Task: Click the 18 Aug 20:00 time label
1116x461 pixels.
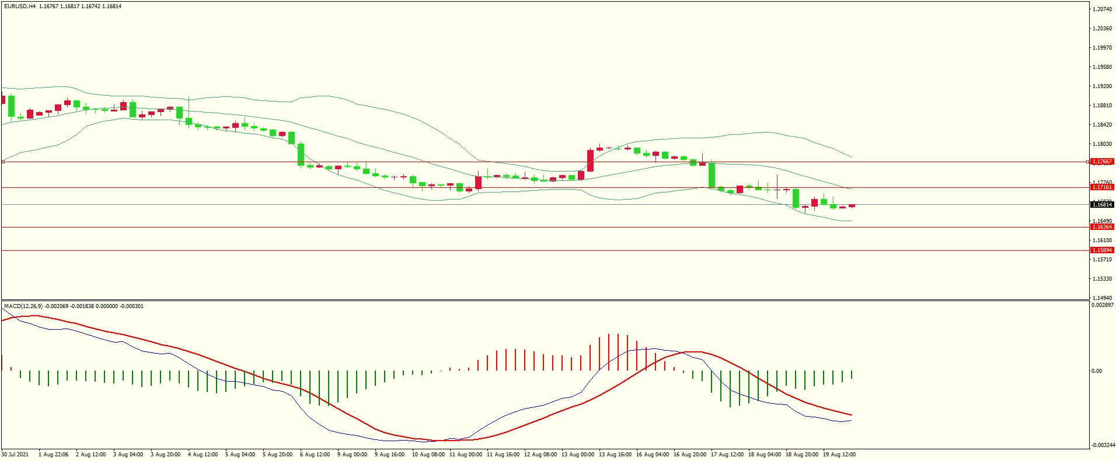Action: click(x=802, y=455)
